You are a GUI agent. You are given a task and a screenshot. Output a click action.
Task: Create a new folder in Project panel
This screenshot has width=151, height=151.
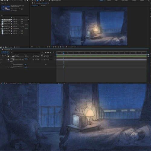pos(3,47)
